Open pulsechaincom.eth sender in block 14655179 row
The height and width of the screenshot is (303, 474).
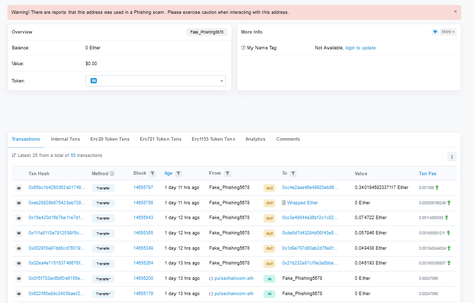[234, 294]
